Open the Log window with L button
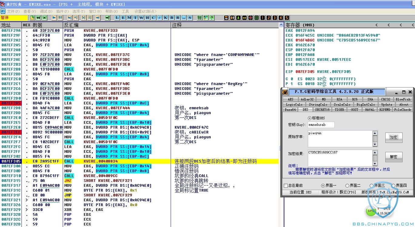 pyautogui.click(x=117, y=18)
